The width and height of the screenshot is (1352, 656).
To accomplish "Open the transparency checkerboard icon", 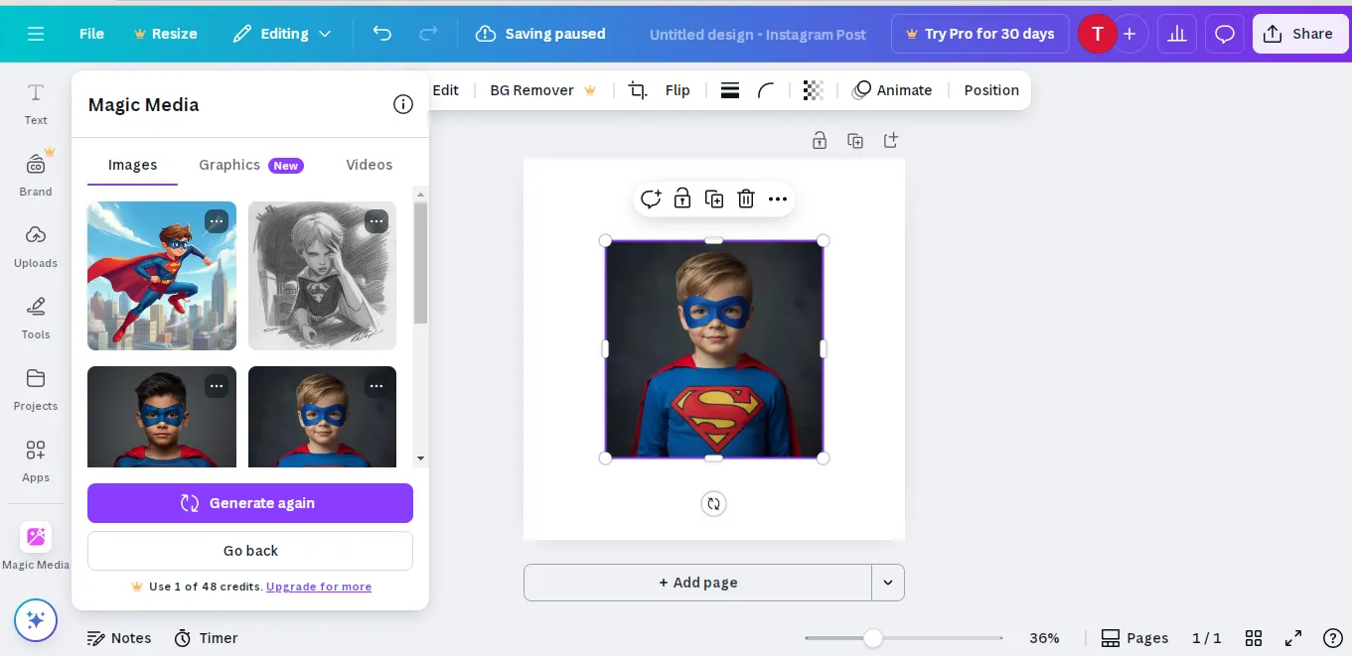I will [813, 90].
